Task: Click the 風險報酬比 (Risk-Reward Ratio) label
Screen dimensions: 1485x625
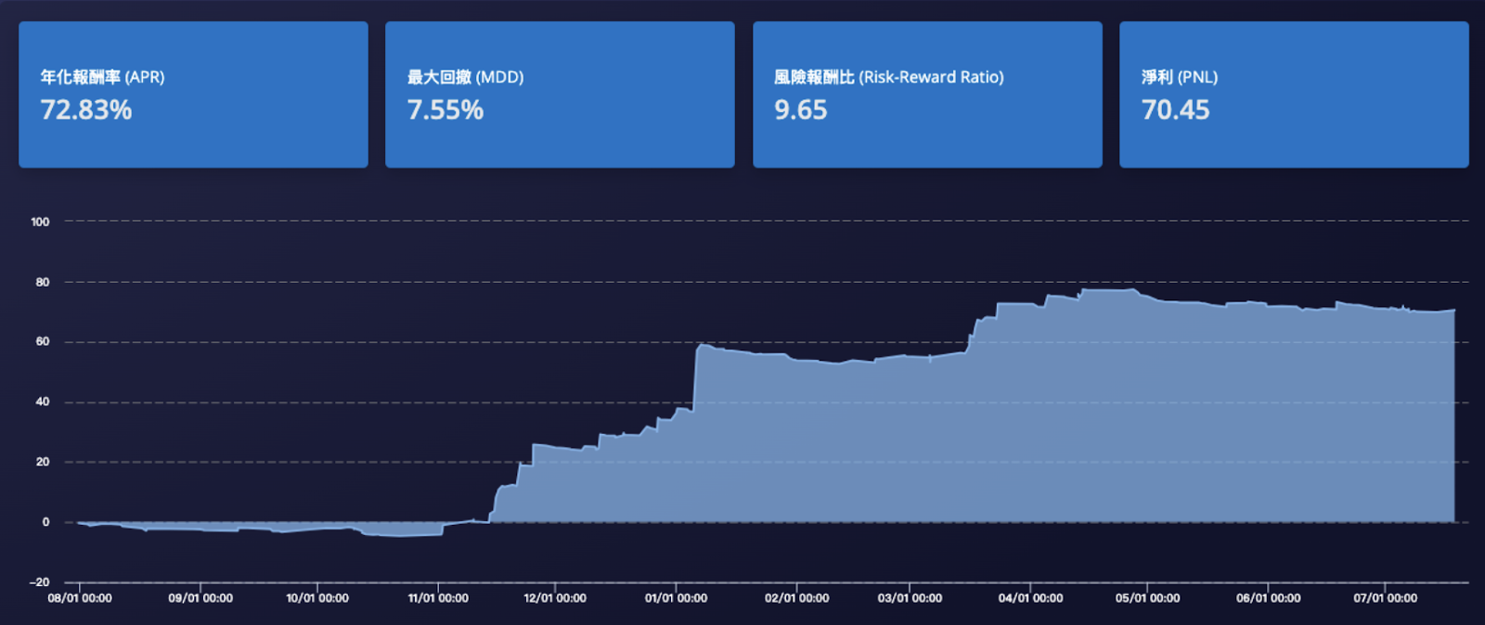Action: (x=889, y=77)
